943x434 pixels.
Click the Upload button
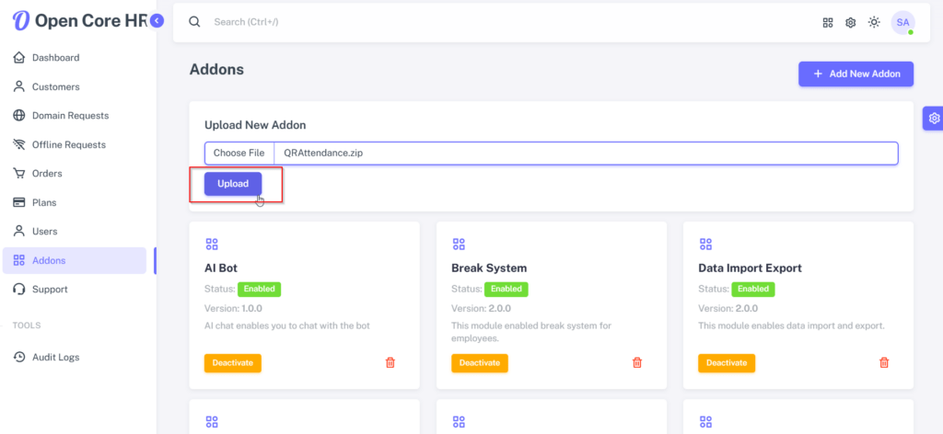coord(233,184)
